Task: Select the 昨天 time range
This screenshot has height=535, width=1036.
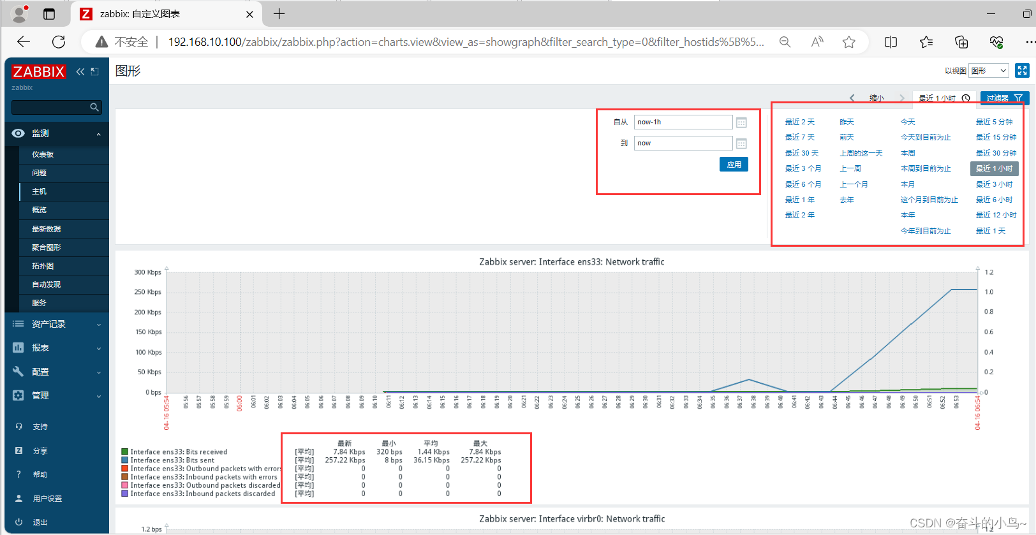Action: (x=847, y=122)
